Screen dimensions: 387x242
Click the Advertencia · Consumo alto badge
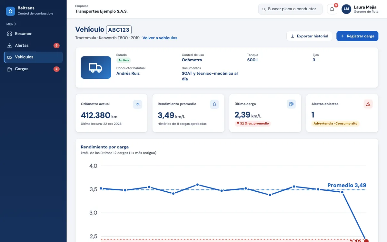[x=335, y=124]
